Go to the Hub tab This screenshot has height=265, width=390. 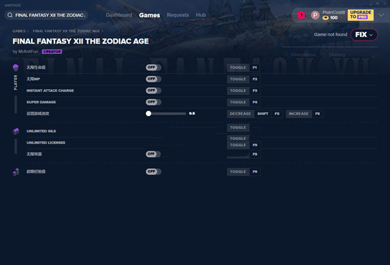pyautogui.click(x=201, y=15)
